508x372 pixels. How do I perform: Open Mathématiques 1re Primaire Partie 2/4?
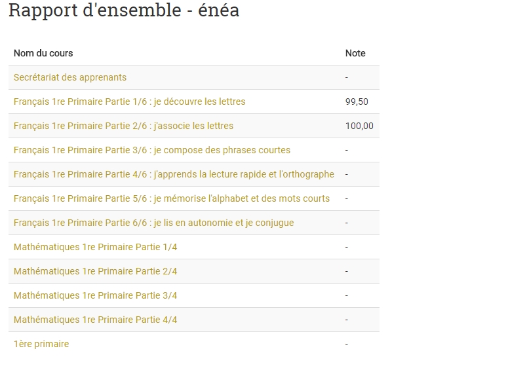(x=95, y=271)
